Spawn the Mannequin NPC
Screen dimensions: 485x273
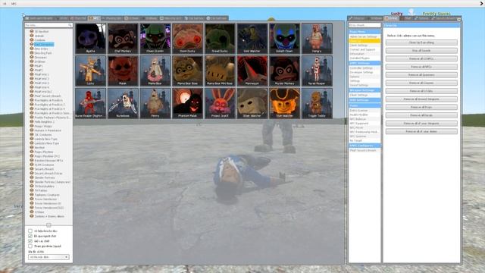click(252, 71)
